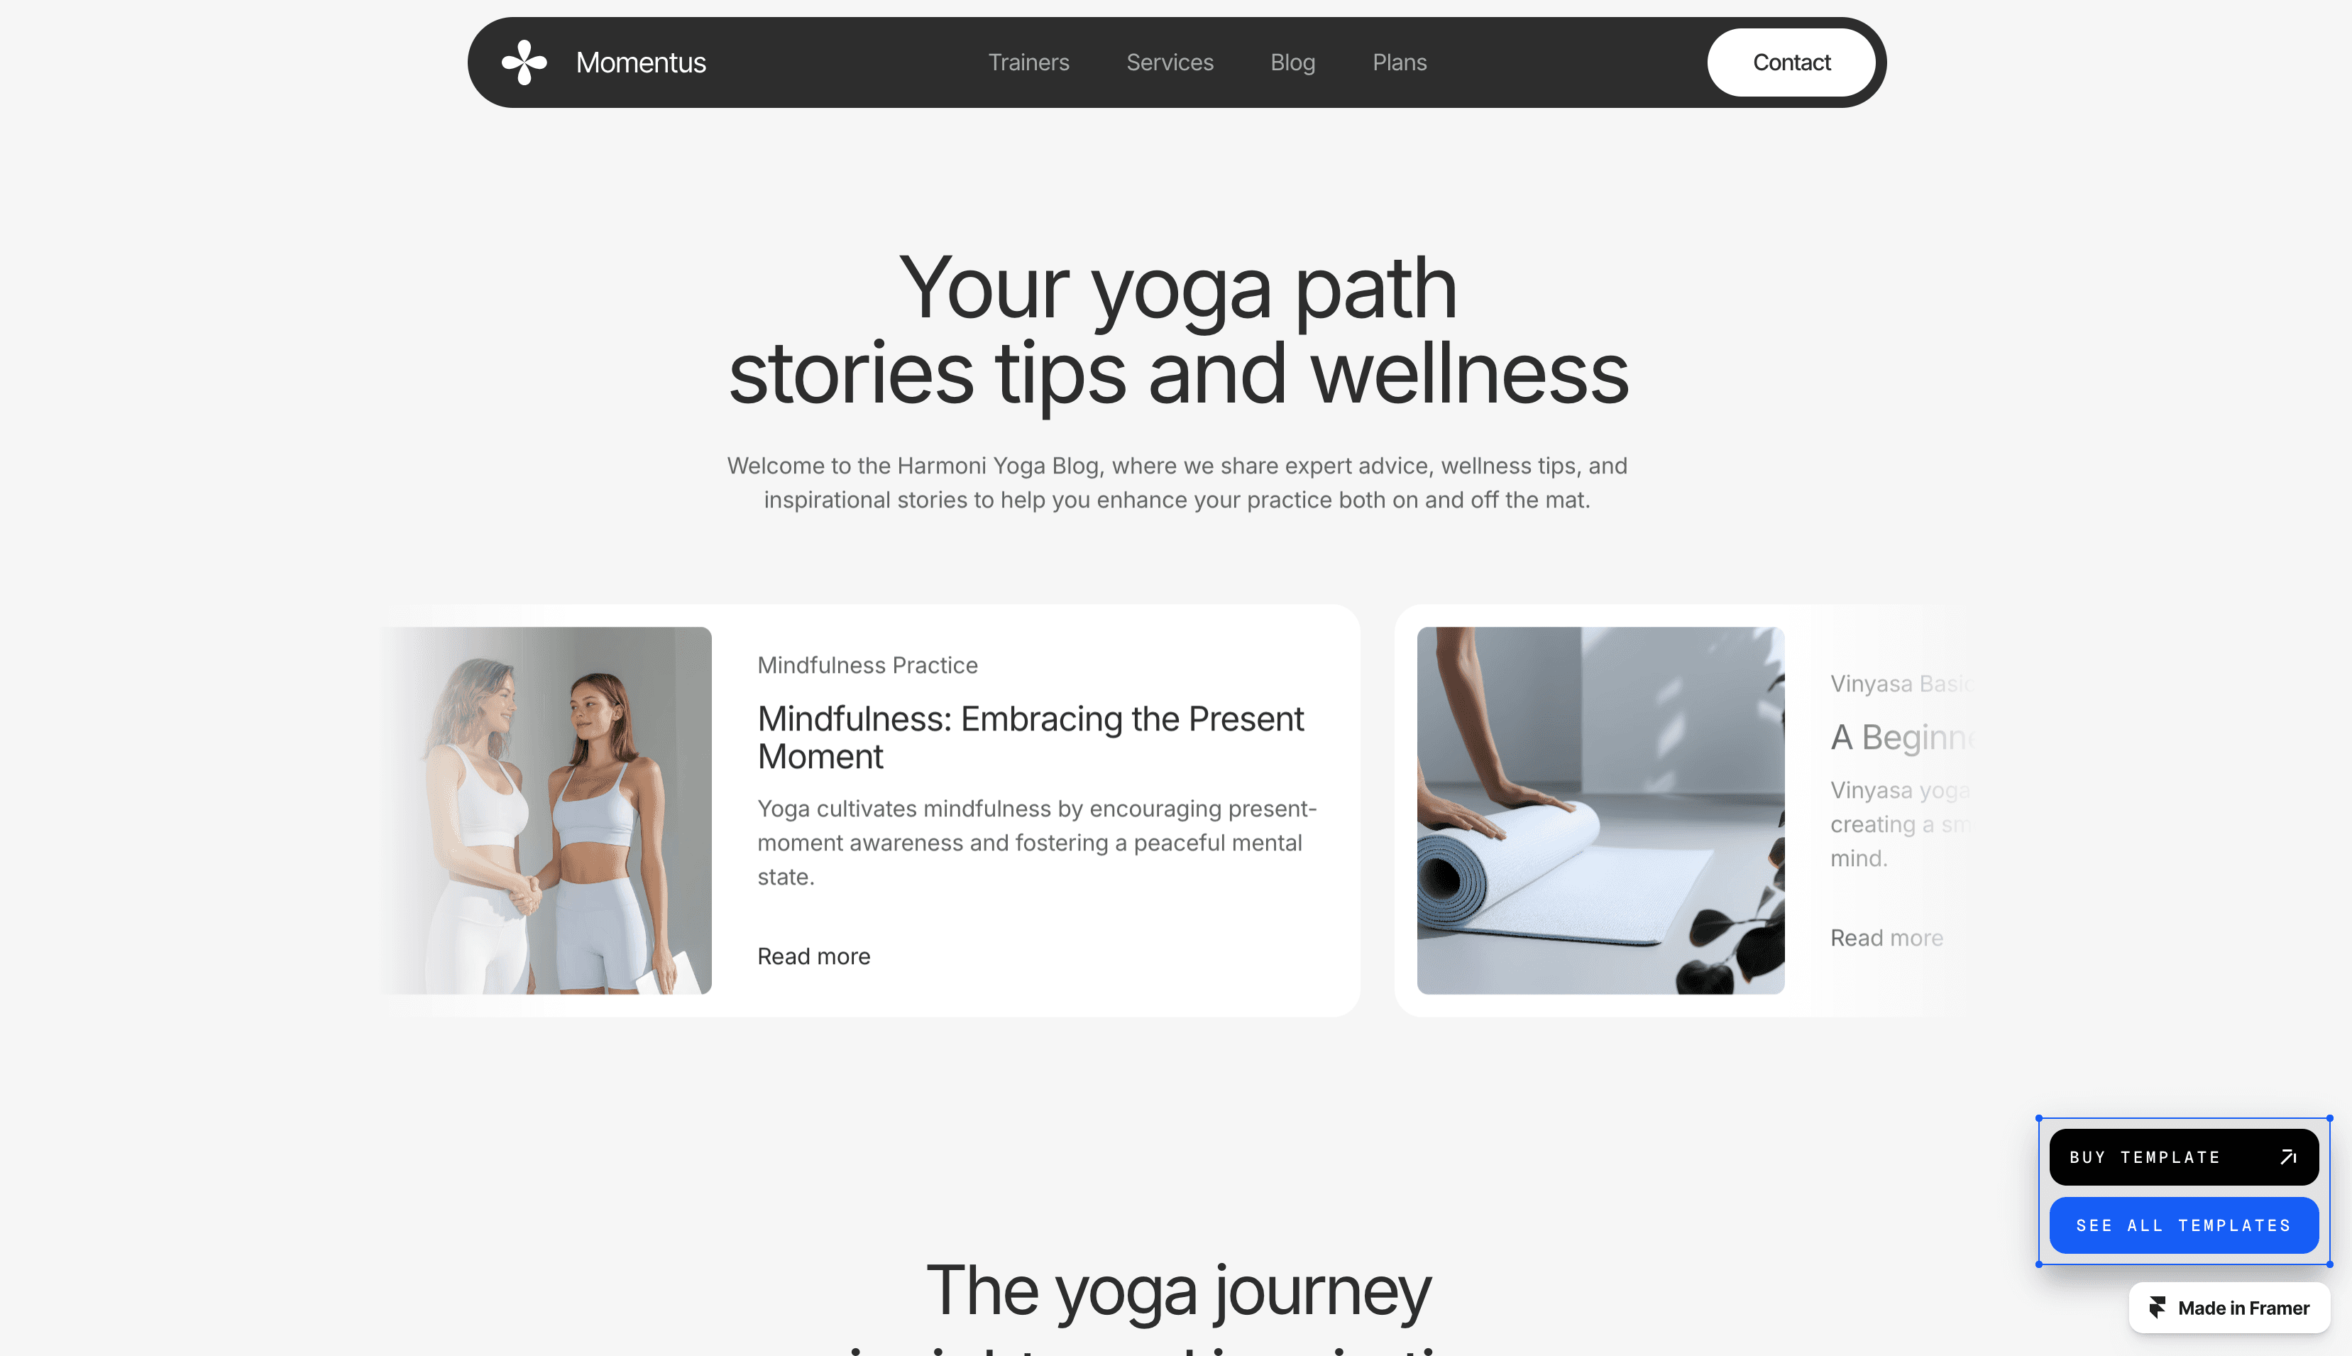Open the Services nav link
Screen dimensions: 2352x1356
[x=1170, y=62]
